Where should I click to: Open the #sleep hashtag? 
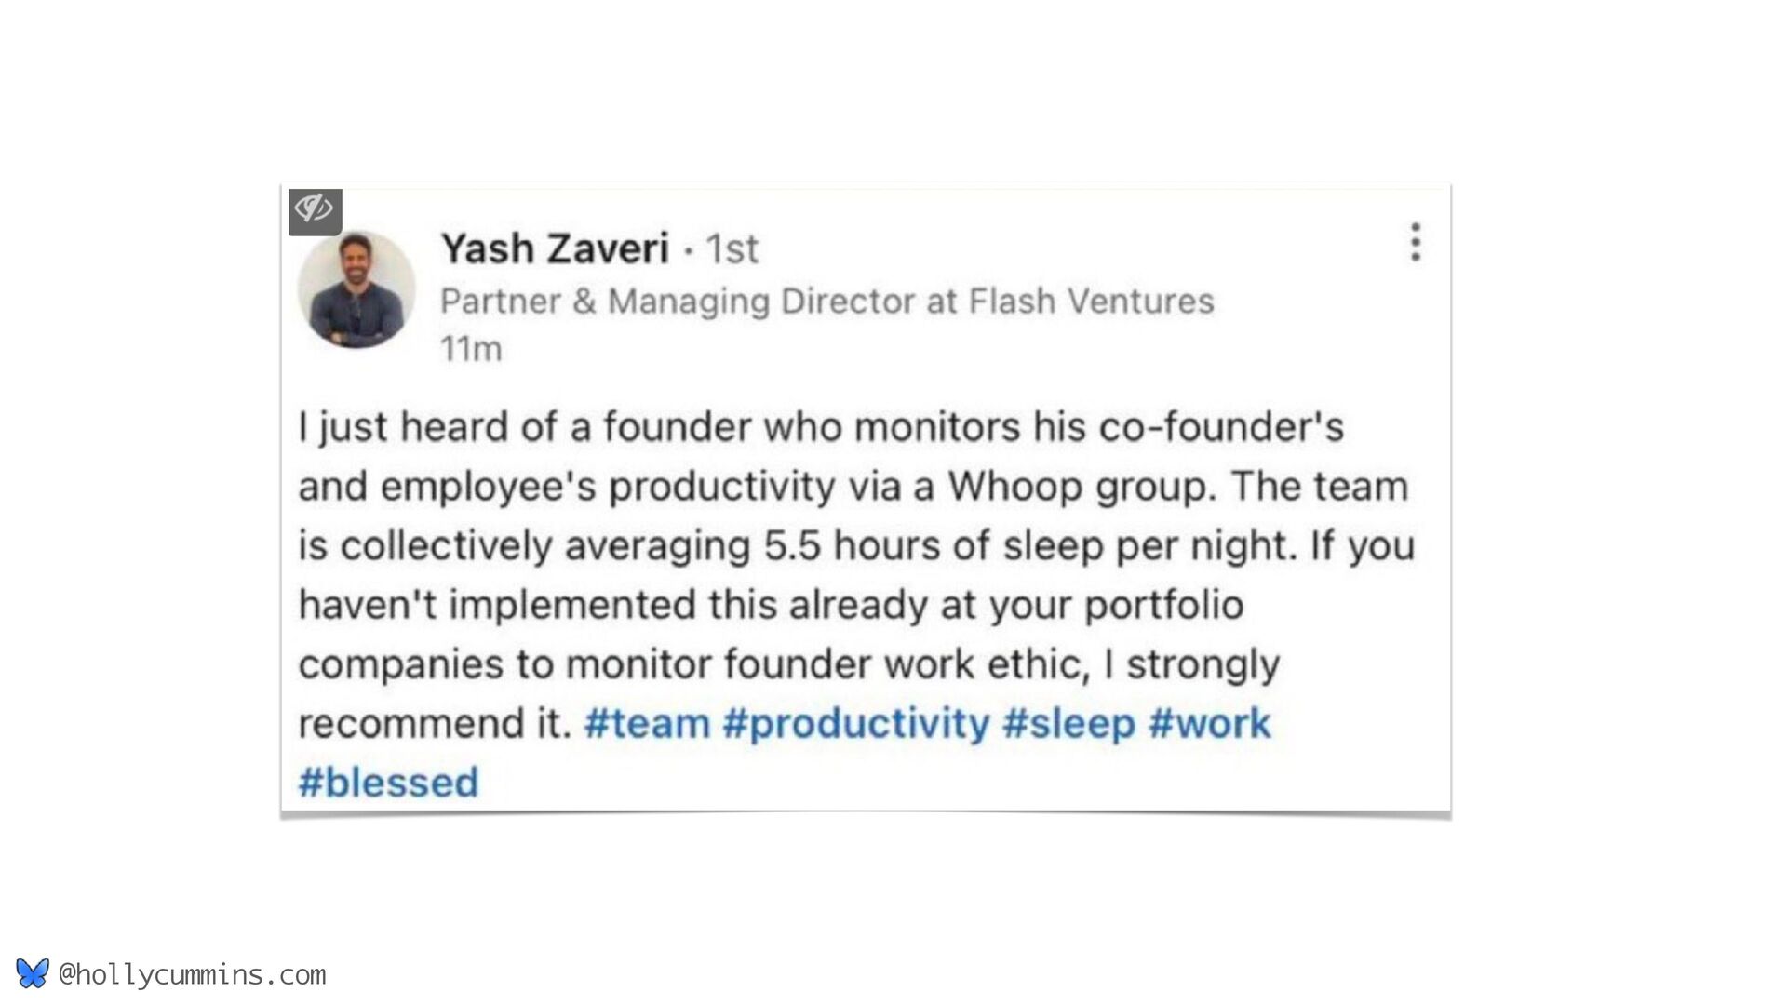coord(1068,723)
